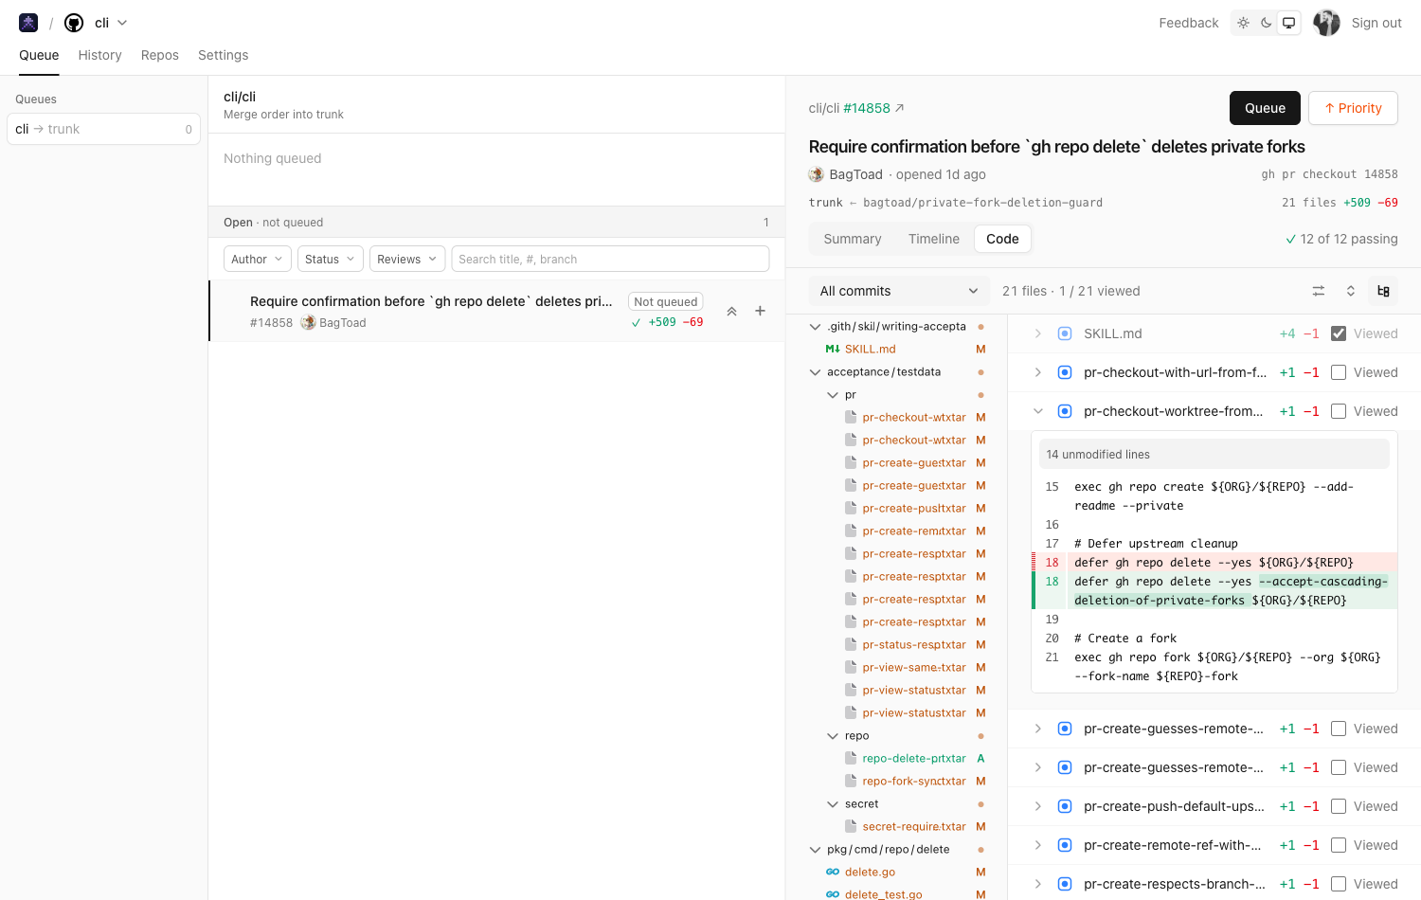Viewport: 1421px width, 900px height.
Task: Click the black Queue button
Action: tap(1265, 108)
